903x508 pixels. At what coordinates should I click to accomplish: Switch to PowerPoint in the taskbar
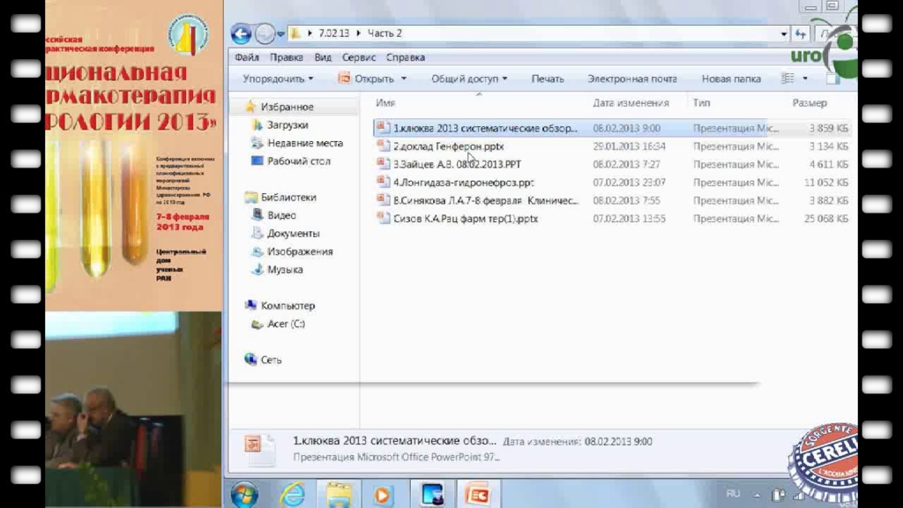477,494
